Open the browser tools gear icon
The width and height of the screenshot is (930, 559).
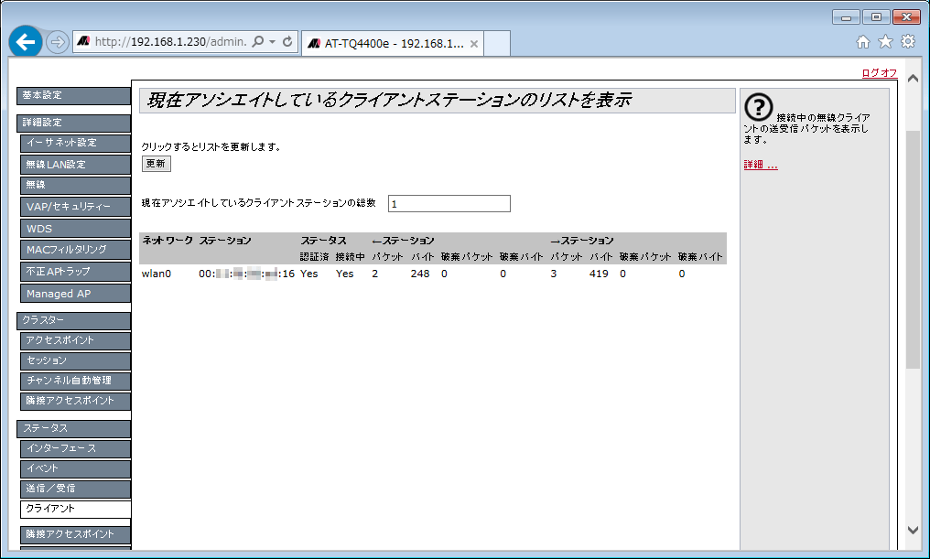(x=907, y=42)
